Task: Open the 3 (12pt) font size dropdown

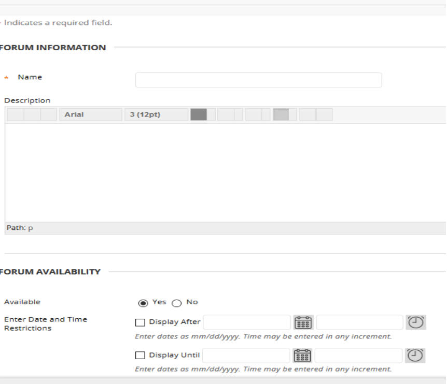Action: 156,114
